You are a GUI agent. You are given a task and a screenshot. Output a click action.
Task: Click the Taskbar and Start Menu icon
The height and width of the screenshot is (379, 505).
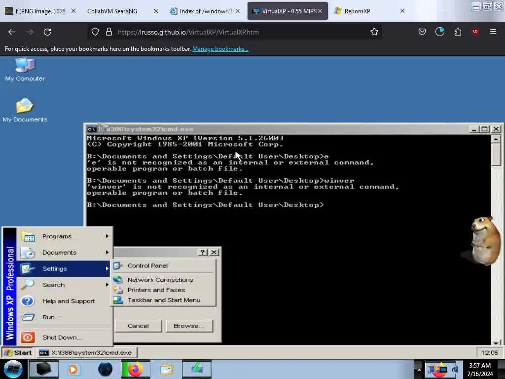[x=118, y=300]
